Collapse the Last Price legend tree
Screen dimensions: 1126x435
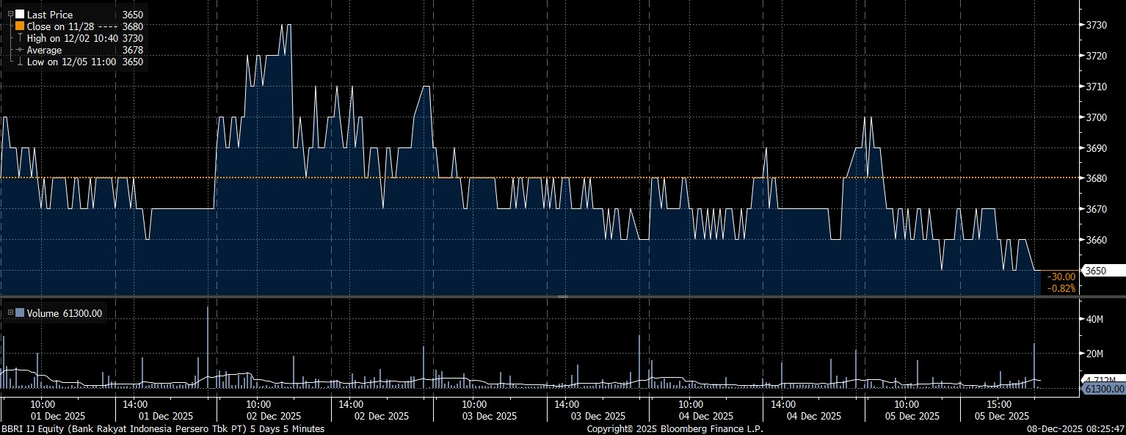10,15
